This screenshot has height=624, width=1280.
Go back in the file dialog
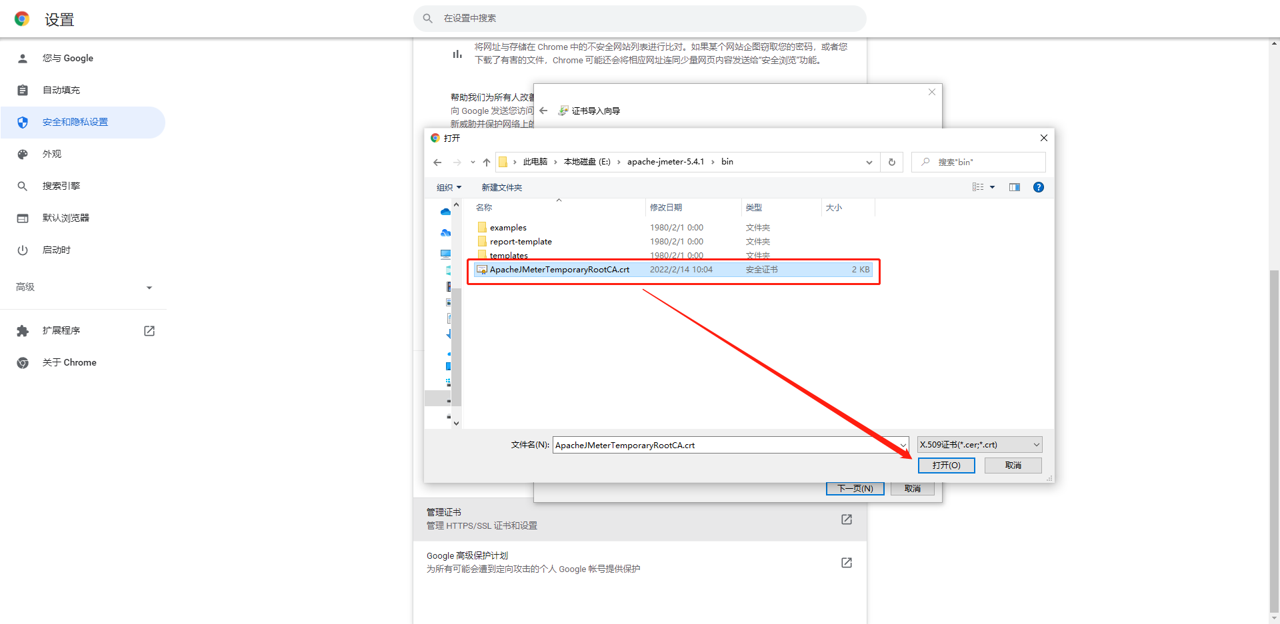(x=437, y=162)
